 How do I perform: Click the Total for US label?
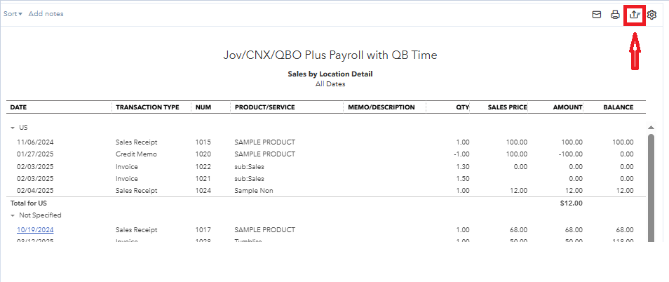click(29, 203)
